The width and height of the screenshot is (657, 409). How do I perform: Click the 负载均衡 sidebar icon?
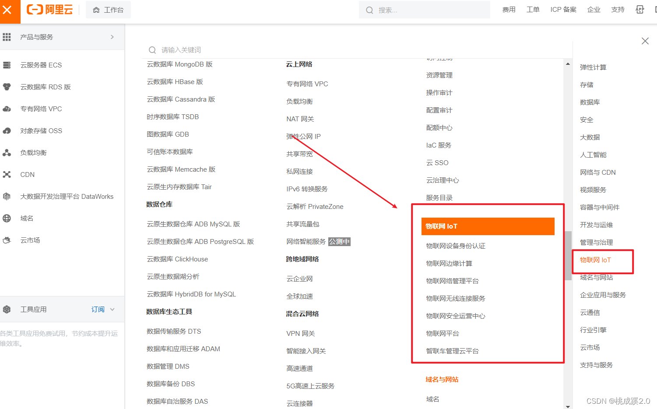click(7, 153)
